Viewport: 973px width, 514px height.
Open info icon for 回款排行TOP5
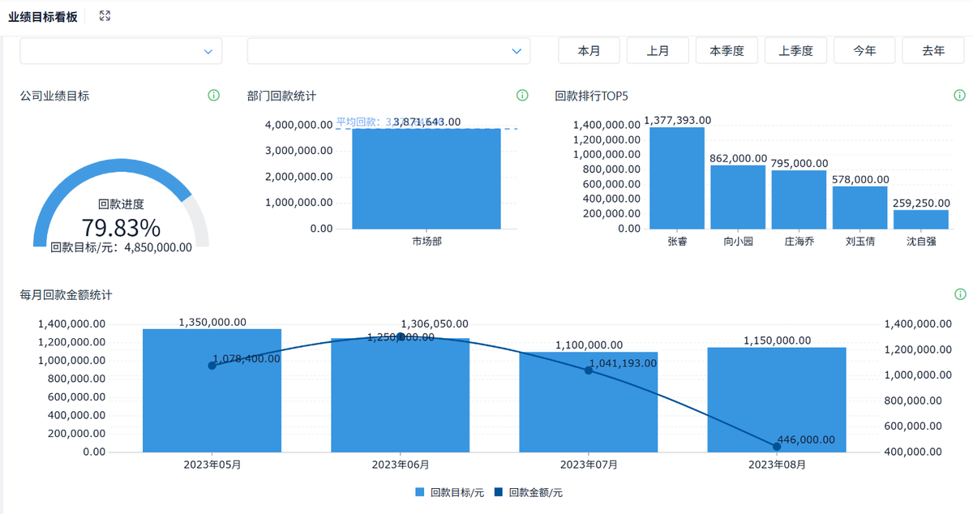960,96
